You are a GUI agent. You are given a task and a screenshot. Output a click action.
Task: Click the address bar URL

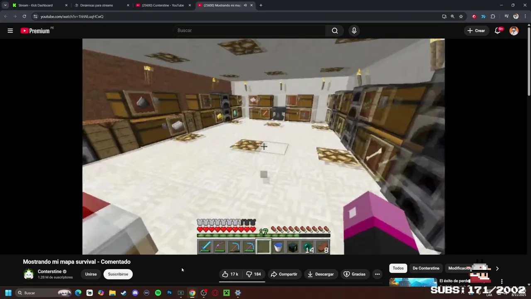tap(72, 17)
